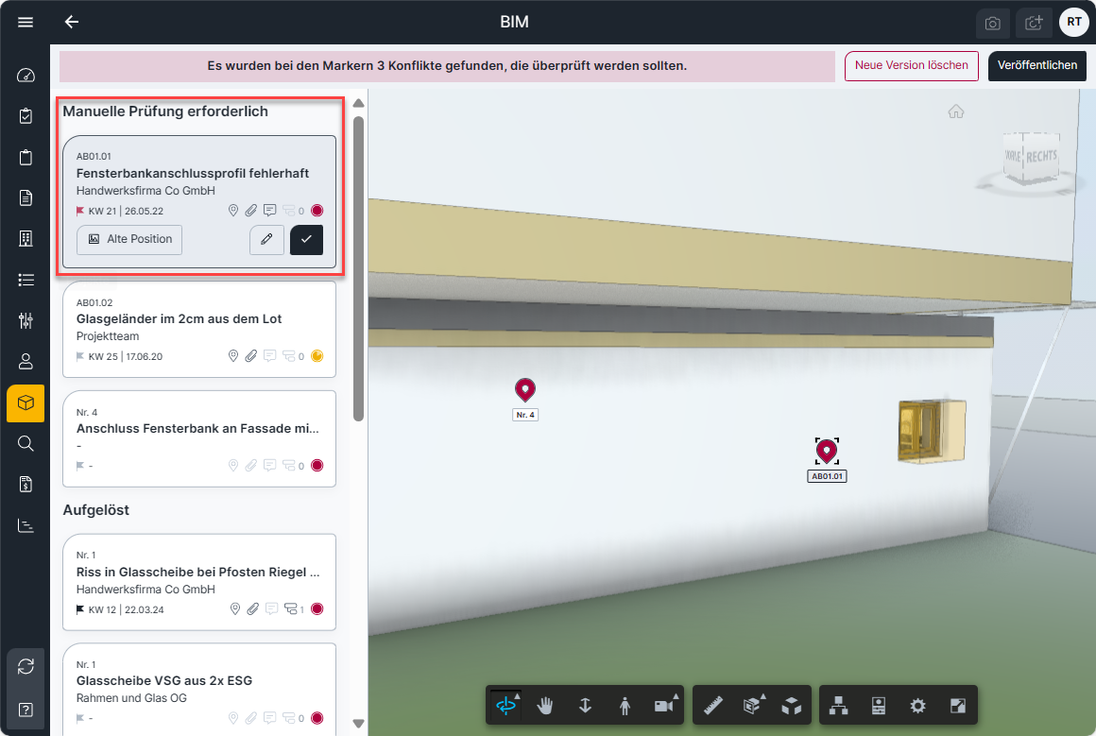Viewport: 1096px width, 736px height.
Task: Select the vertical zoom arrows tool
Action: (585, 706)
